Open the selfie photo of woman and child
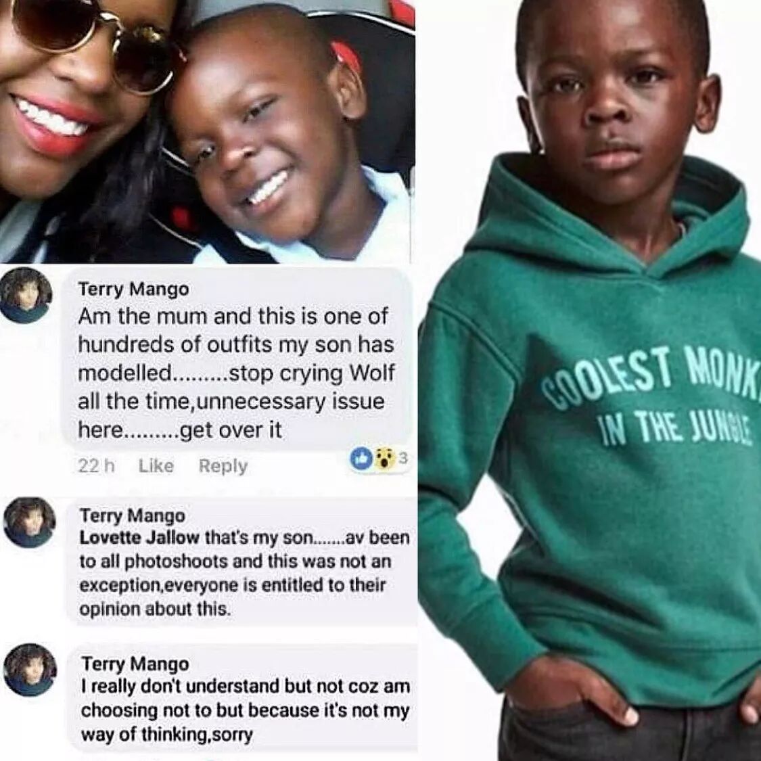 (208, 131)
